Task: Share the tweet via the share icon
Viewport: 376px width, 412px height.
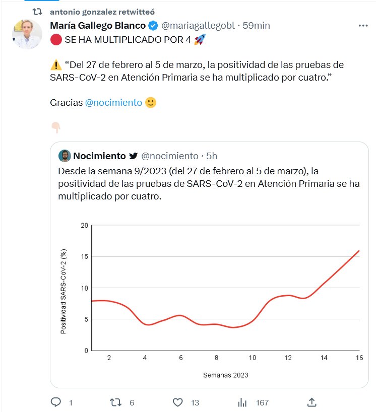Action: (x=311, y=402)
